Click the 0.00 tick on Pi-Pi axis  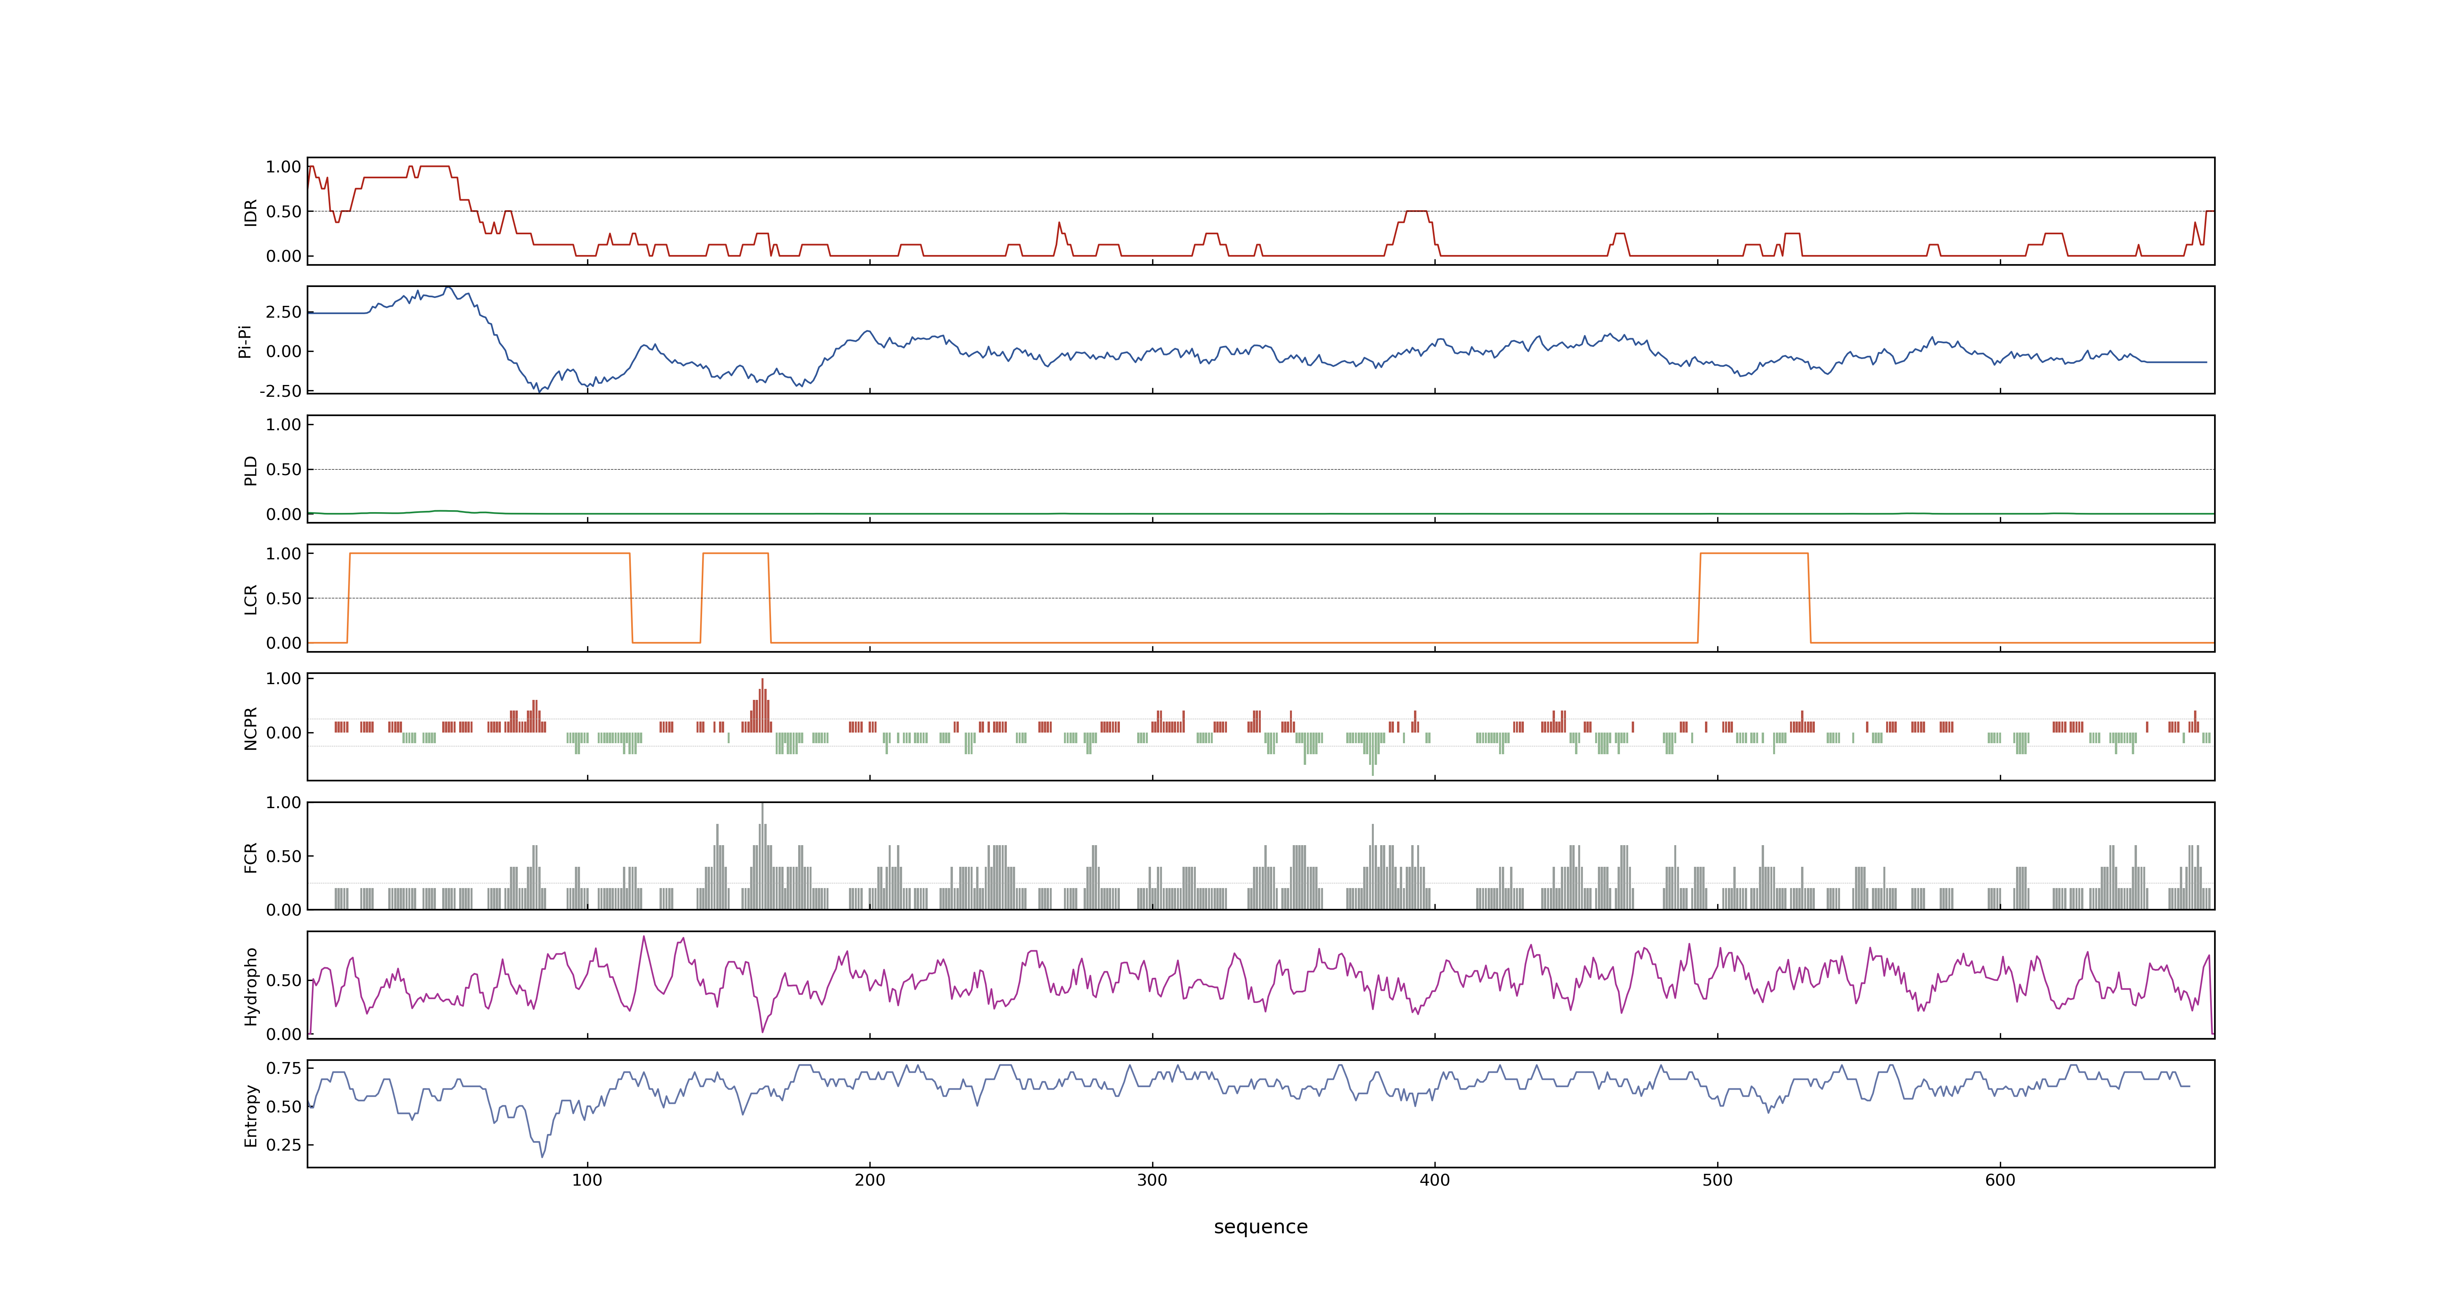pos(284,352)
